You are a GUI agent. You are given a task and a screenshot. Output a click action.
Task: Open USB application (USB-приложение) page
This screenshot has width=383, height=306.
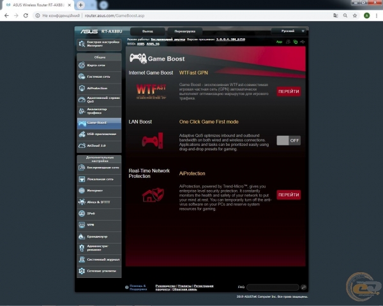coord(99,135)
